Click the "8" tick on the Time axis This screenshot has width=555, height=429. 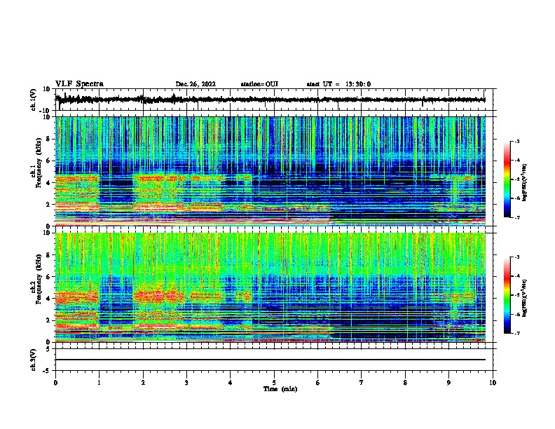[405, 383]
